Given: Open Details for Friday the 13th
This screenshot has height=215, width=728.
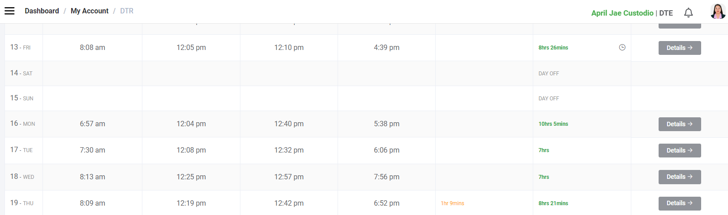Looking at the screenshot, I should click(679, 48).
